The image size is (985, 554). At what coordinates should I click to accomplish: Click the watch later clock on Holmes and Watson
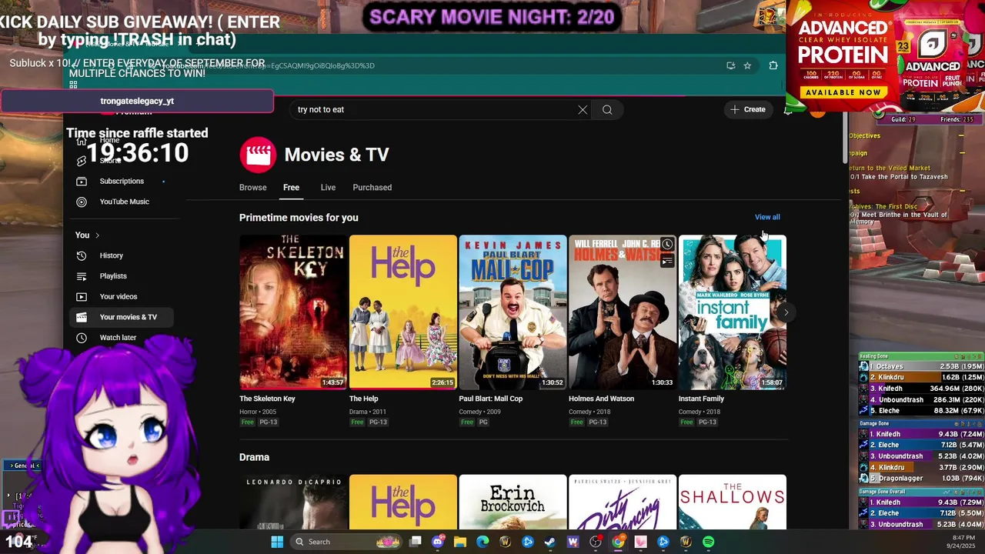pyautogui.click(x=667, y=245)
